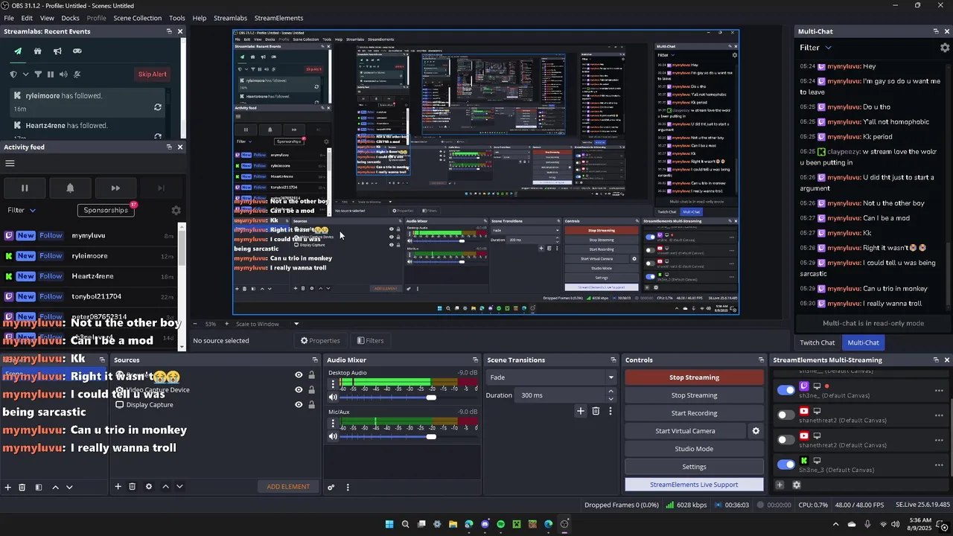Move source up in Sources toolbar
Screen dimensions: 953x536
(165, 487)
